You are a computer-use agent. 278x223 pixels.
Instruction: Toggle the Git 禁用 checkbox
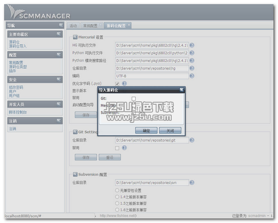click(x=117, y=148)
